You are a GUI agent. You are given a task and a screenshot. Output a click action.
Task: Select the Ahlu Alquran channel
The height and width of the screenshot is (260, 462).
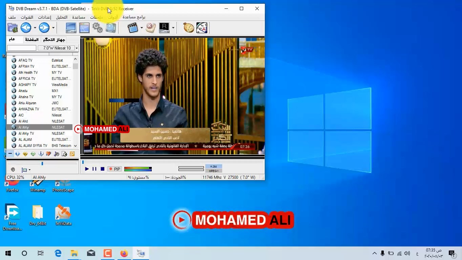[x=40, y=103]
